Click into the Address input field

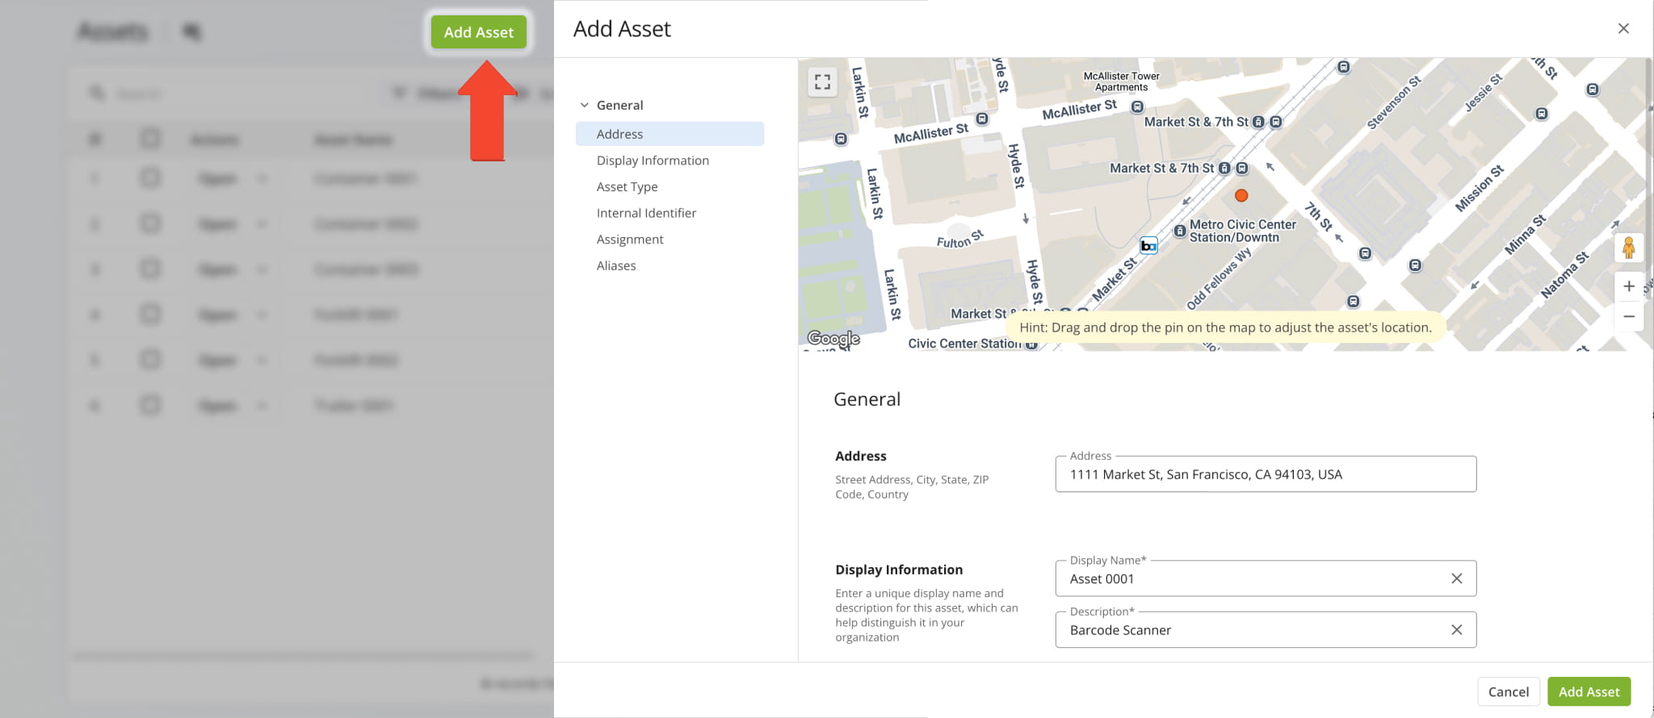[x=1265, y=474]
